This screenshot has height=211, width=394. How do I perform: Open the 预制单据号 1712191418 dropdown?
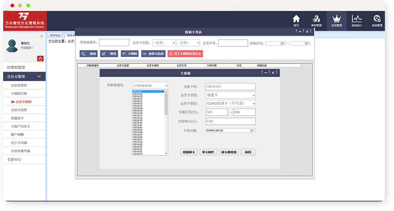click(x=150, y=85)
